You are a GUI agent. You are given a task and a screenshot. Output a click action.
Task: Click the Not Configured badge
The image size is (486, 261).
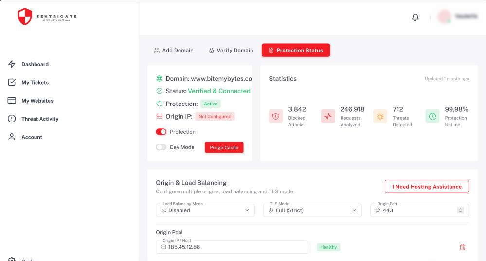(215, 117)
